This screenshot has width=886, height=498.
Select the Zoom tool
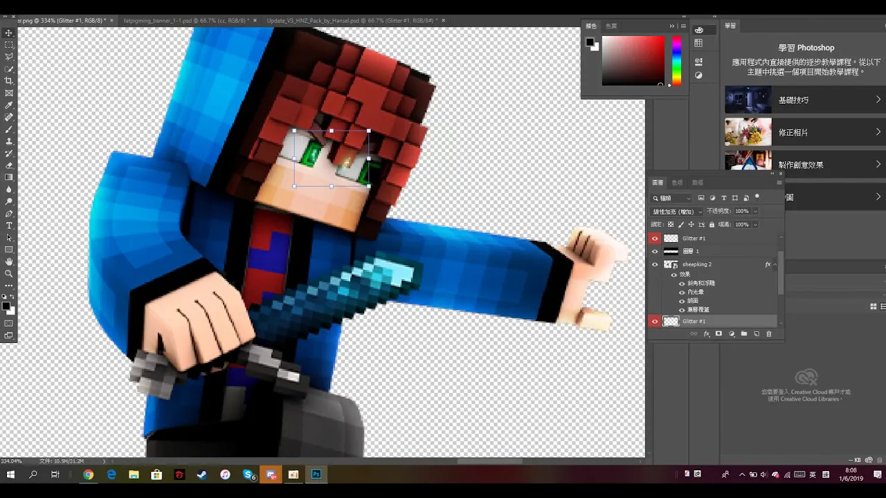(x=9, y=273)
